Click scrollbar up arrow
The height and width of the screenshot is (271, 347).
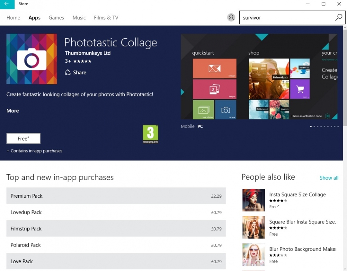click(x=345, y=28)
